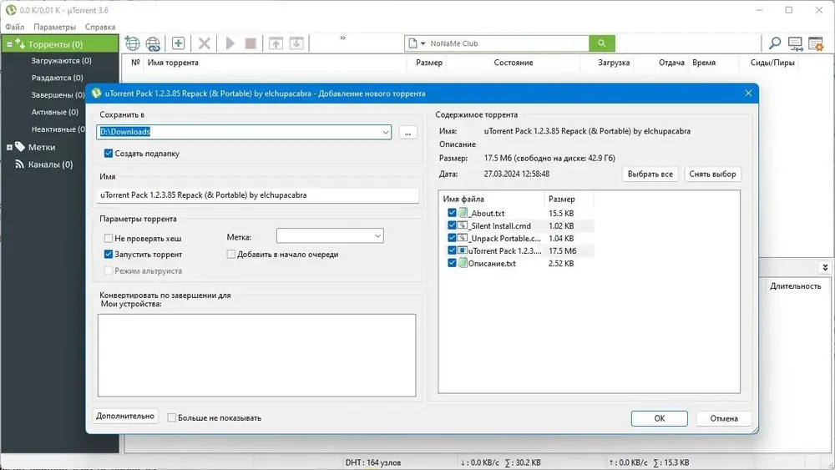Expand the Метки tree item in sidebar
Image resolution: width=835 pixels, height=470 pixels.
9,148
